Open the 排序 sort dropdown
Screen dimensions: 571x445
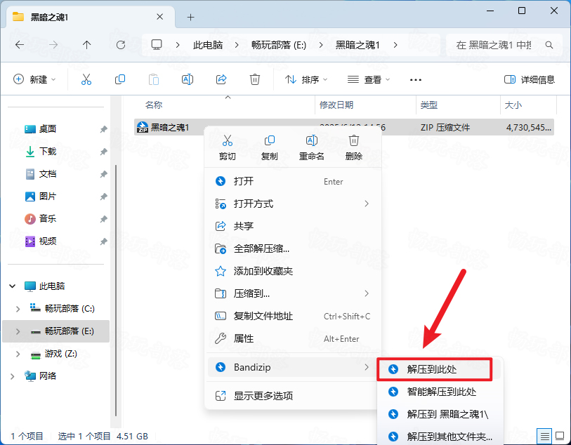(x=306, y=79)
